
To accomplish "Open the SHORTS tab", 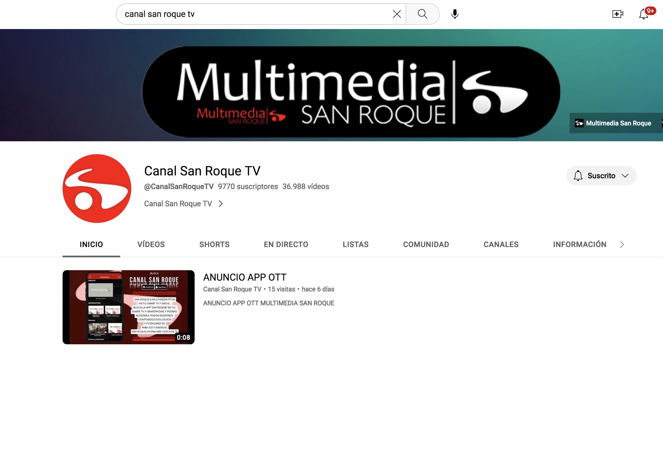I will [x=214, y=244].
